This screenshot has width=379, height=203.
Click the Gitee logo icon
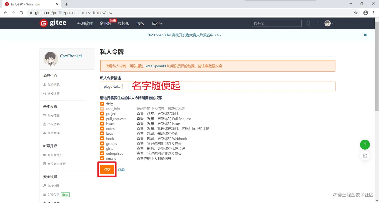pos(43,23)
